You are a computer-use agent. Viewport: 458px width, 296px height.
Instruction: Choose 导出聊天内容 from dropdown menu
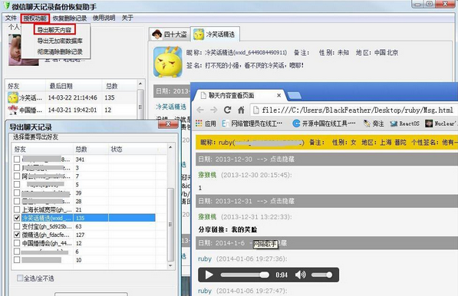click(x=54, y=30)
